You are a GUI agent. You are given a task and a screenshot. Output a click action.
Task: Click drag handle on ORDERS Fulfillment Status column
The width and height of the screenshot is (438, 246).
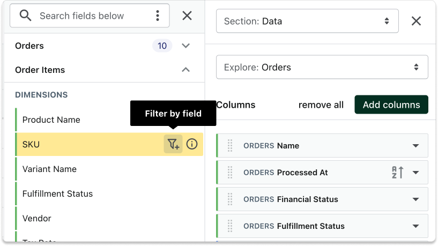point(230,226)
